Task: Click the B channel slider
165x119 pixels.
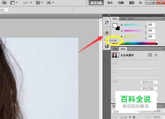Action: click(135, 37)
